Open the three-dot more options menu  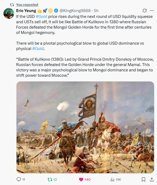[152, 11]
